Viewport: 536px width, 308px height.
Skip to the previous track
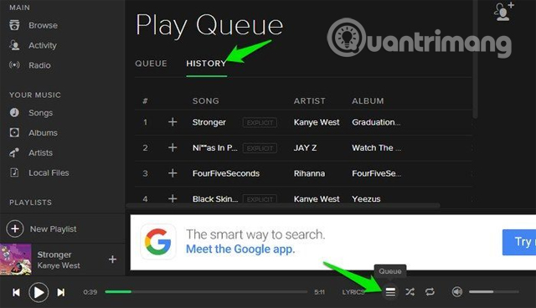(16, 292)
